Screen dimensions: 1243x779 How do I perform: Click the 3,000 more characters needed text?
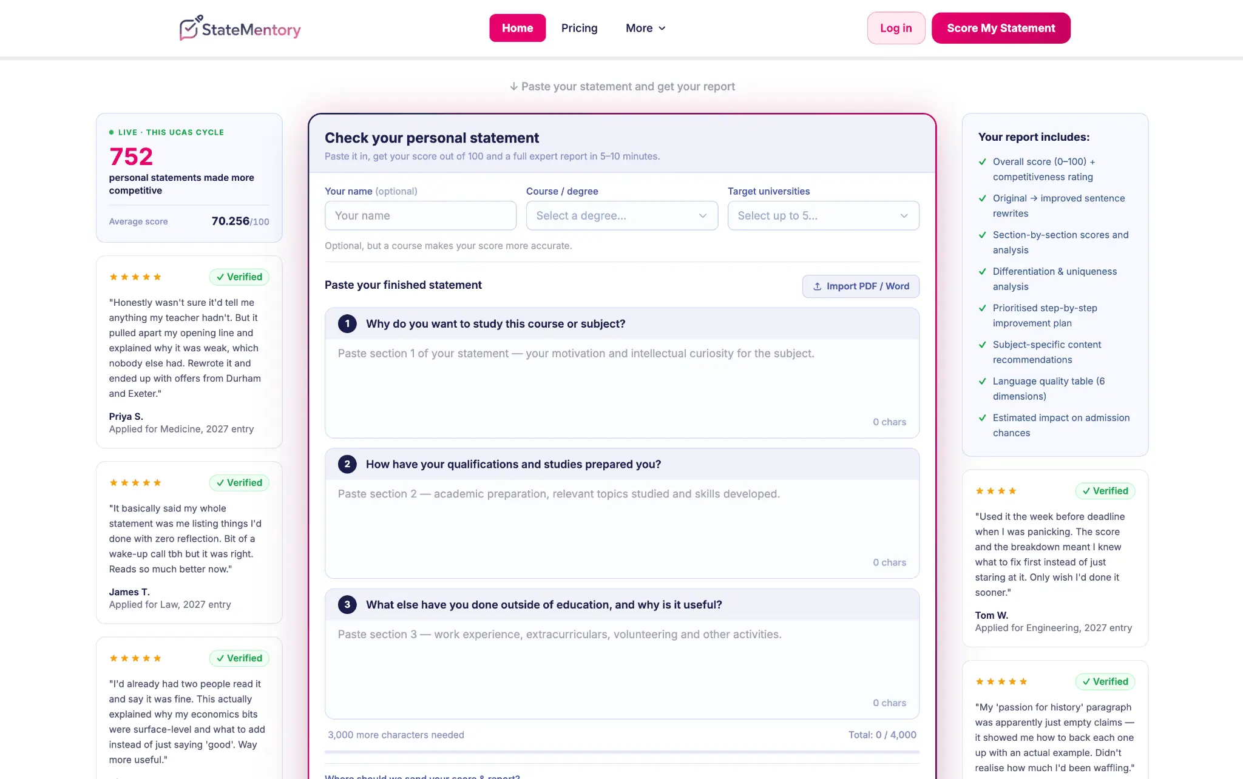(396, 735)
